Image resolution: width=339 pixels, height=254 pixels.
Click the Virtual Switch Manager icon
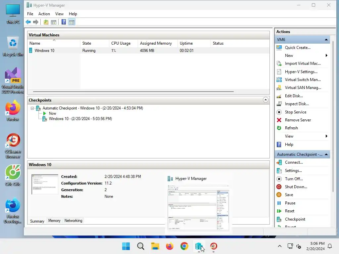pos(279,80)
